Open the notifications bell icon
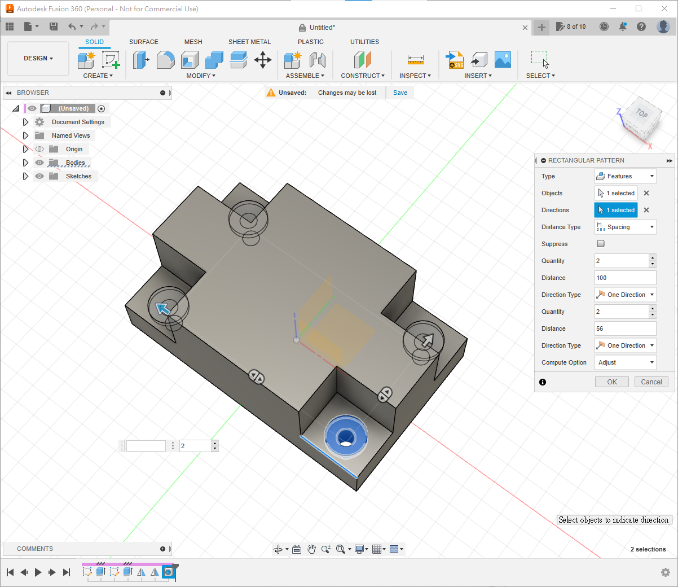 pyautogui.click(x=623, y=27)
